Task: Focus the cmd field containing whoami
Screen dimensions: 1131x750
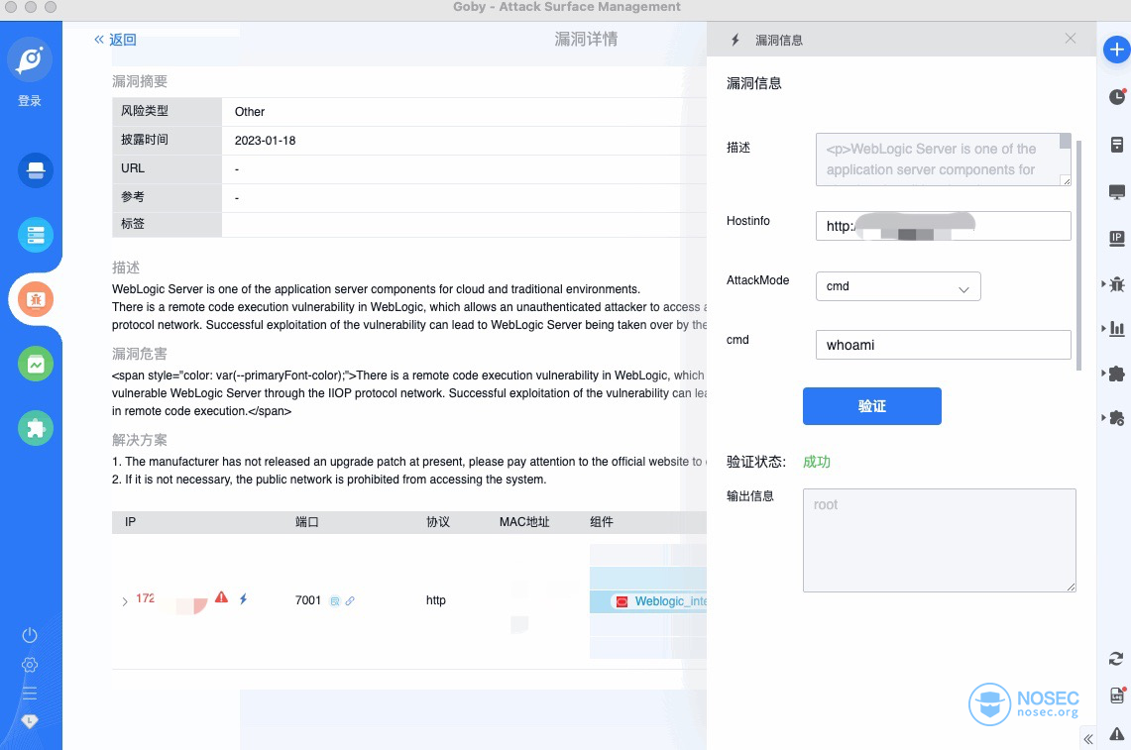Action: (x=943, y=345)
